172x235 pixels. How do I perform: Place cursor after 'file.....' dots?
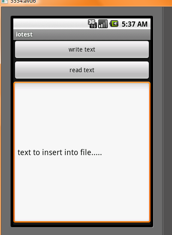(x=103, y=153)
